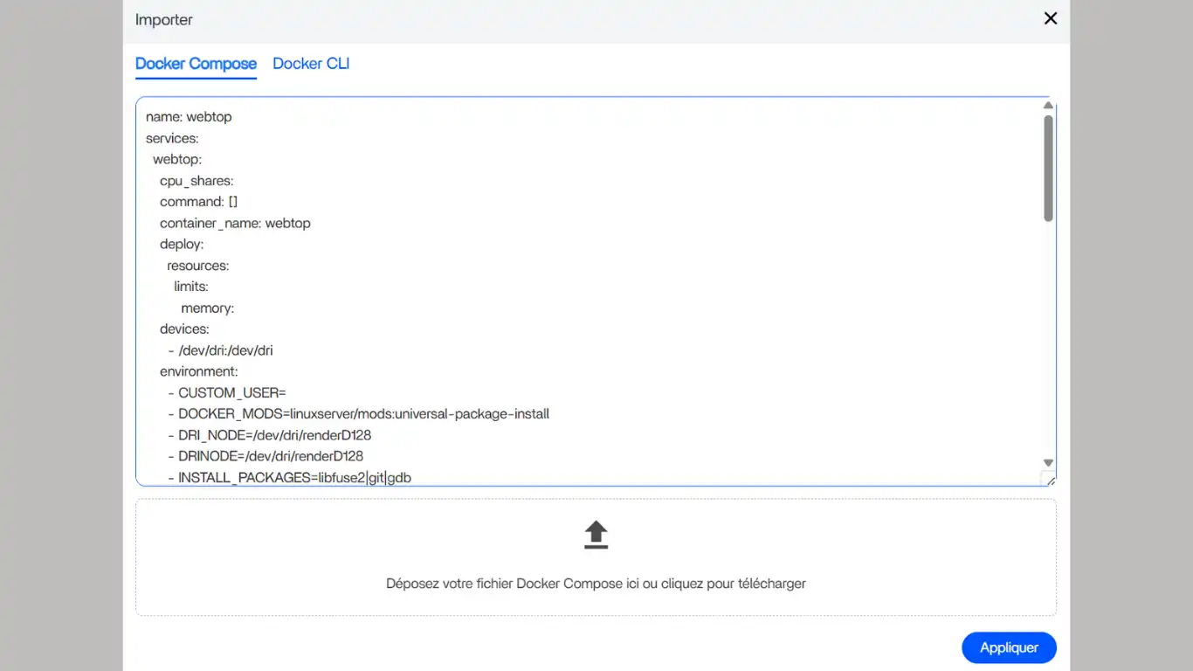The image size is (1193, 671).
Task: Click the INSTALL_PACKAGES=libfuse2|git|gdb line
Action: [294, 478]
